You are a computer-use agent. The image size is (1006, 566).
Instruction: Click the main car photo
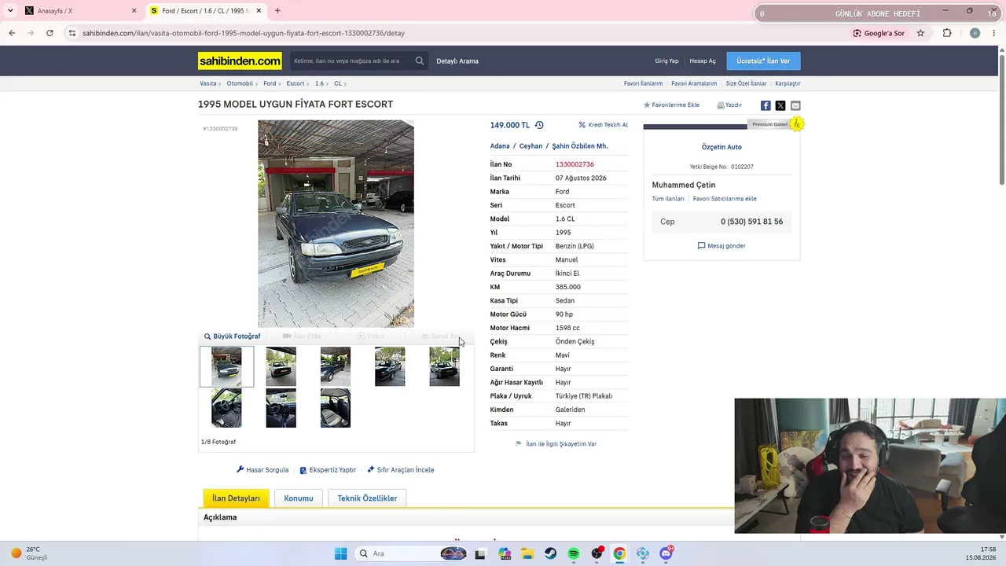[x=336, y=223]
